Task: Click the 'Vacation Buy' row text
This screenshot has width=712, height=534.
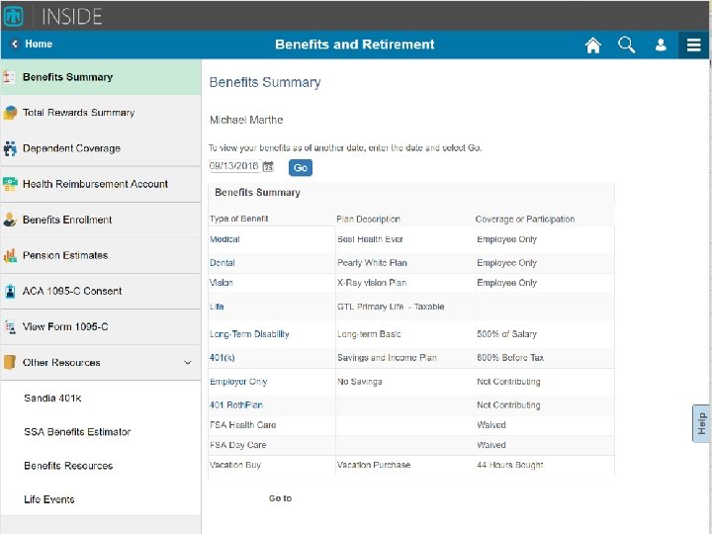Action: 235,465
